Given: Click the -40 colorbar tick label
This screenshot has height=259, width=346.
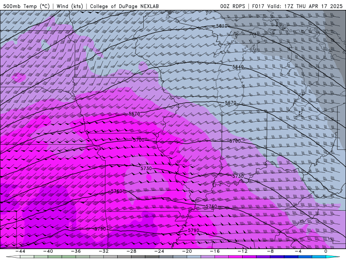Looking at the screenshot, I should tap(48, 251).
